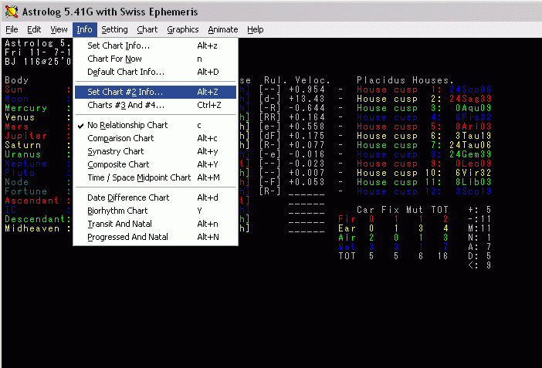Click the Rul. column header
The image size is (542, 368).
276,80
